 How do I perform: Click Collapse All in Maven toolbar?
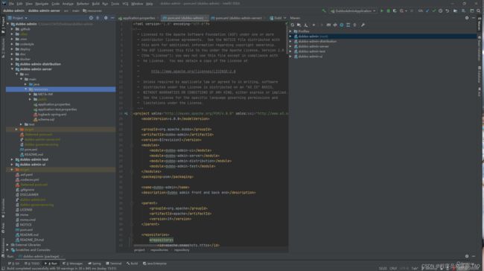coord(354,25)
